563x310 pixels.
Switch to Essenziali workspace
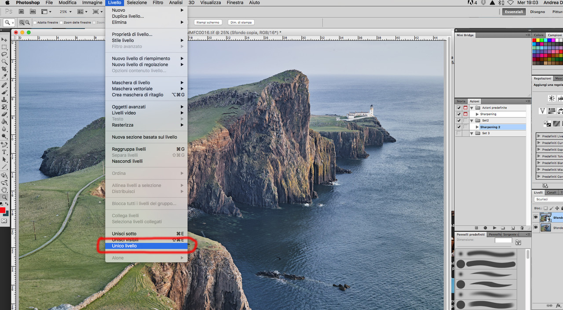pos(514,12)
